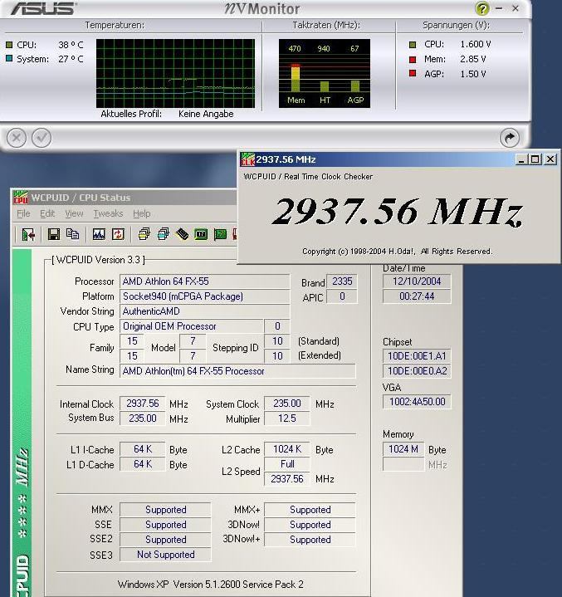The width and height of the screenshot is (562, 597).
Task: Click the red Mem voltage swatch
Action: tap(413, 60)
